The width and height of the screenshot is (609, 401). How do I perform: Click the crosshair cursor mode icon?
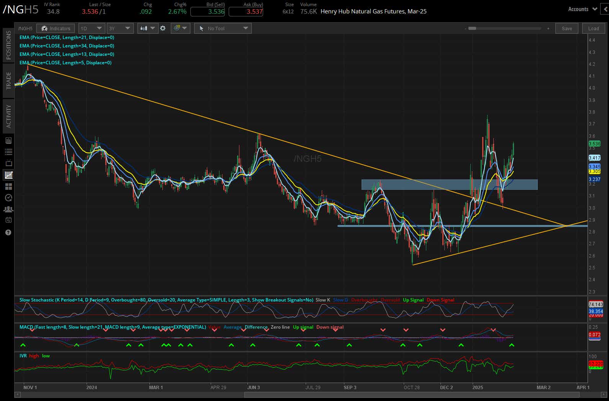click(x=177, y=28)
